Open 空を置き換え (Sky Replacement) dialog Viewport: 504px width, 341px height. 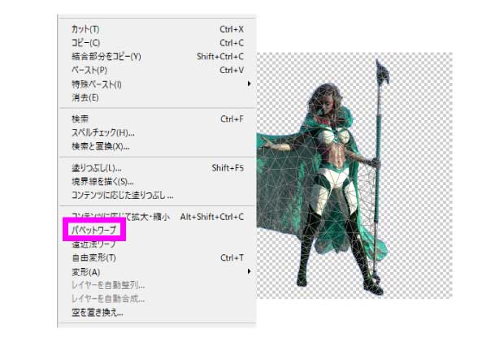(97, 313)
